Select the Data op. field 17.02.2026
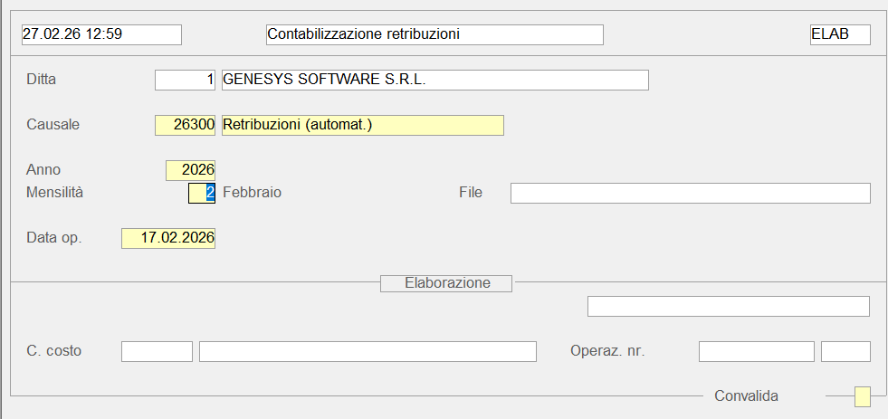Viewport: 888px width, 419px height. pyautogui.click(x=168, y=238)
